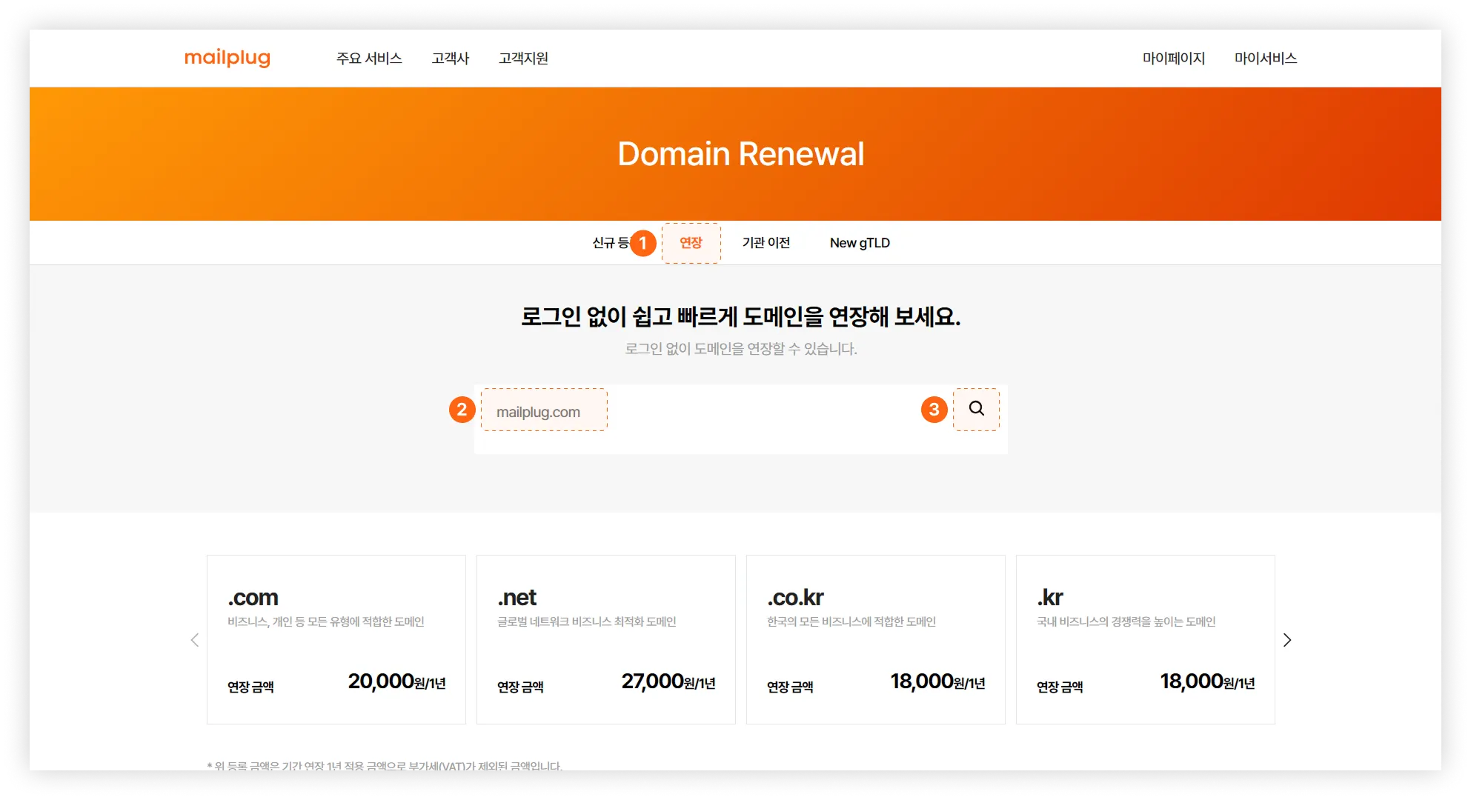The height and width of the screenshot is (800, 1471).
Task: Click orange step badge number 3
Action: (x=934, y=410)
